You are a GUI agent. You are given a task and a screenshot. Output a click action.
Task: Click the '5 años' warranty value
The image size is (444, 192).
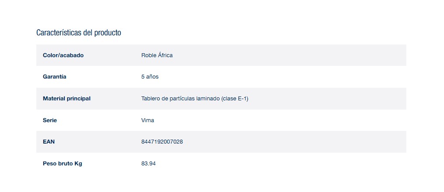(150, 77)
